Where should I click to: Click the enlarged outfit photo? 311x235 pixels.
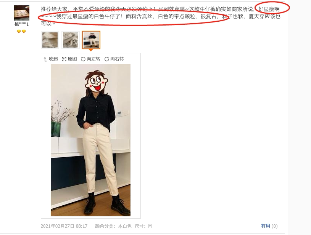coord(91,140)
